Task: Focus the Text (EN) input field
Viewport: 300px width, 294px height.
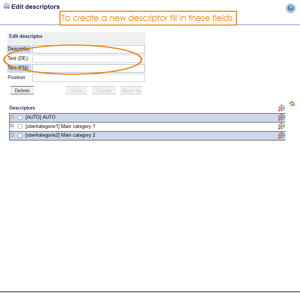Action: click(89, 68)
